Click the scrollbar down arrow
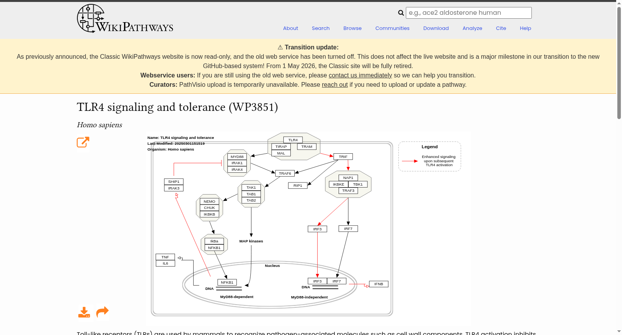622x335 pixels. point(619,331)
